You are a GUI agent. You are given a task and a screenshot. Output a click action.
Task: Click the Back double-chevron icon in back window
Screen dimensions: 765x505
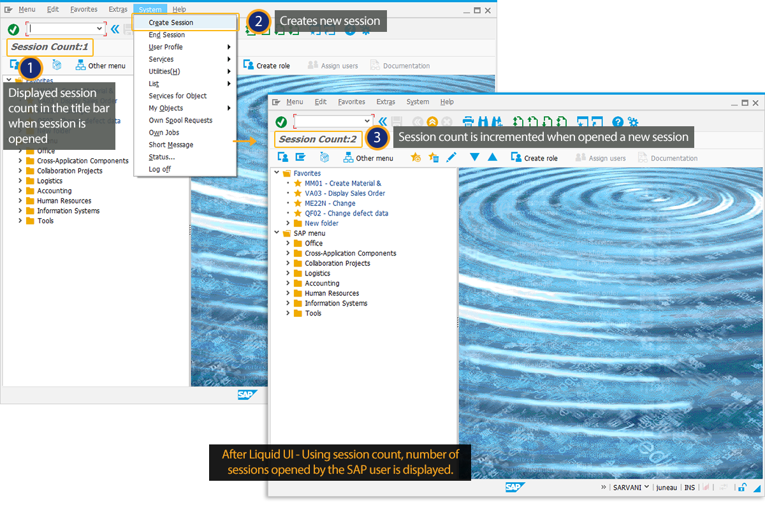(115, 29)
